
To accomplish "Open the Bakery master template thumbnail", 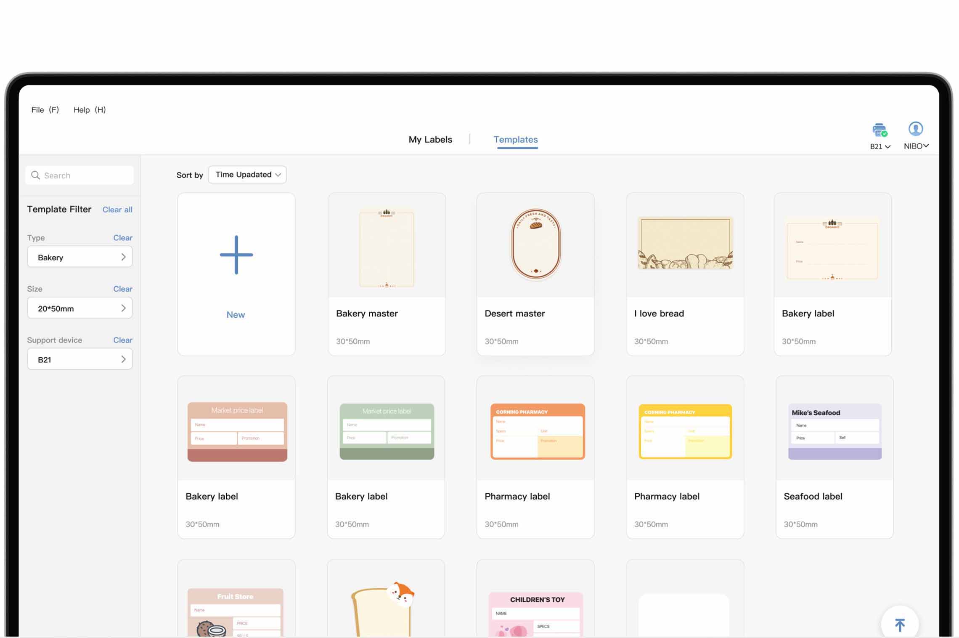I will (387, 248).
